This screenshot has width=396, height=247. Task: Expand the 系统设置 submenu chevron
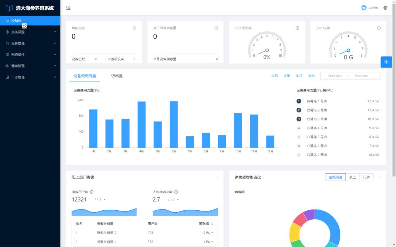pyautogui.click(x=55, y=32)
